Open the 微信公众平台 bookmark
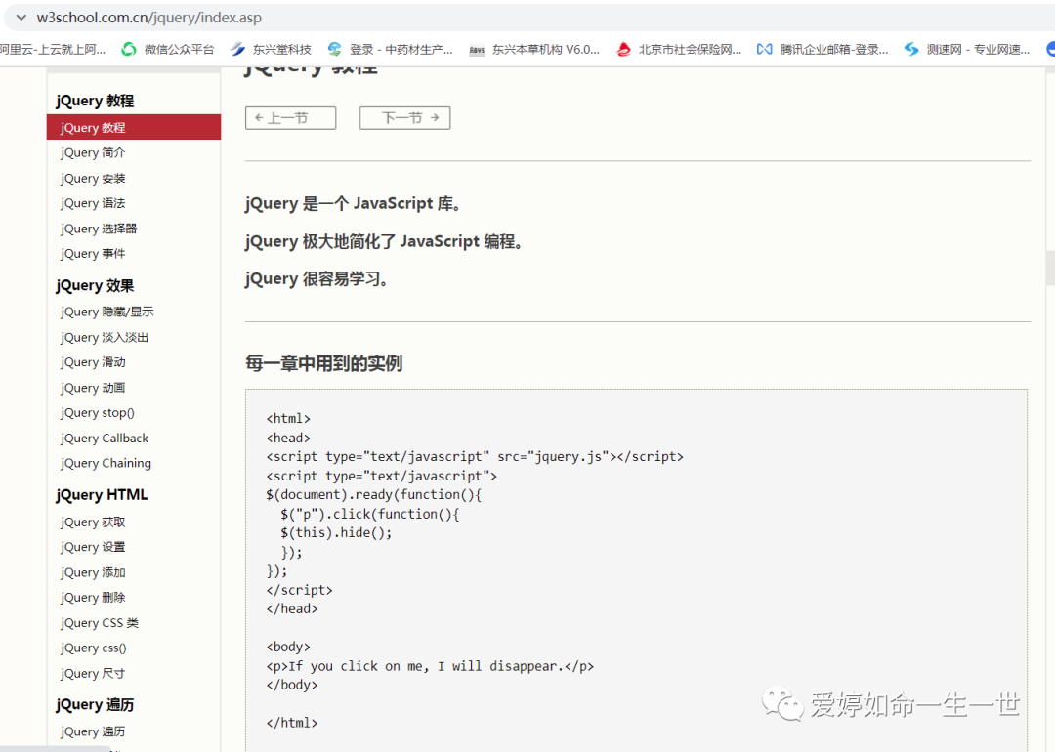 tap(168, 49)
